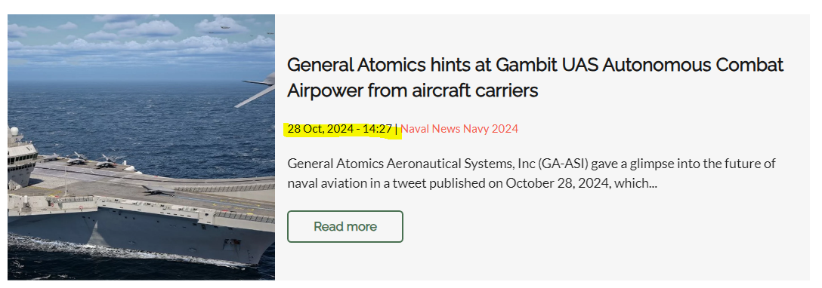822x288 pixels.
Task: Click the Read more button
Action: point(345,226)
